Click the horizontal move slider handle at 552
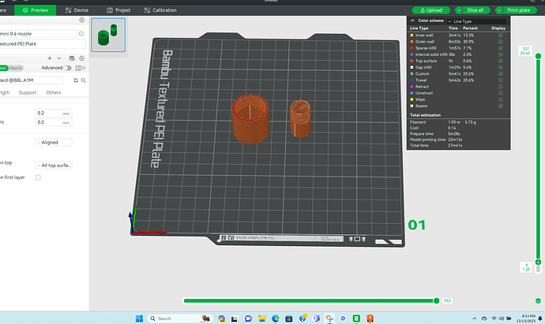545x324 pixels. (437, 301)
